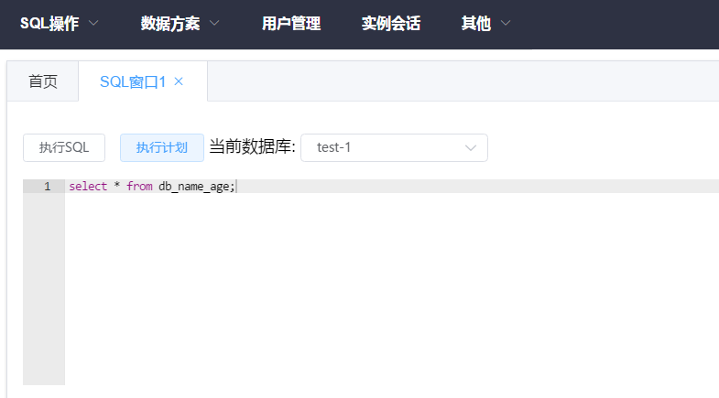Click the 'select' keyword in the editor
Screen dimensions: 719x398
(88, 187)
